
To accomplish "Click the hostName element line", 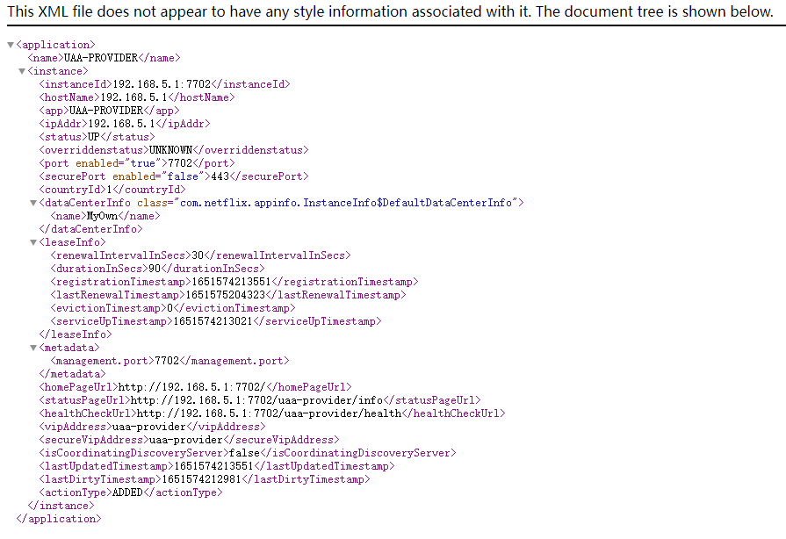I will pos(137,97).
